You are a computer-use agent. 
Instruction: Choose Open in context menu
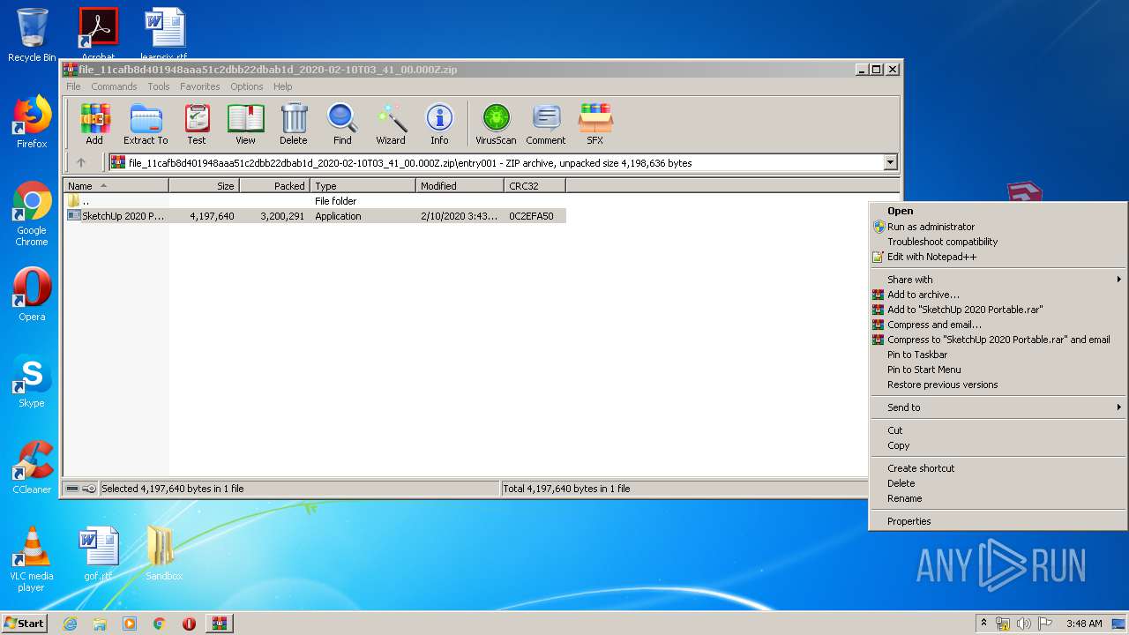click(x=998, y=211)
